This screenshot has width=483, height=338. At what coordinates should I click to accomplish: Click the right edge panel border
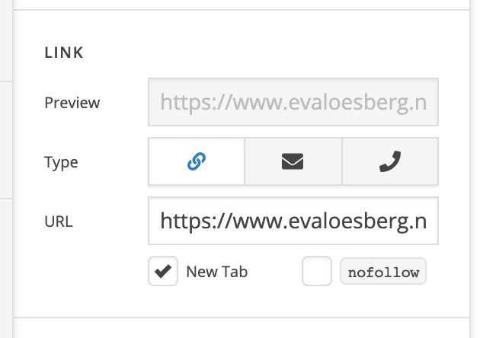[x=470, y=169]
